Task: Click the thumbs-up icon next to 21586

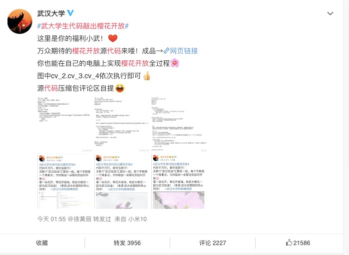Action: (289, 243)
